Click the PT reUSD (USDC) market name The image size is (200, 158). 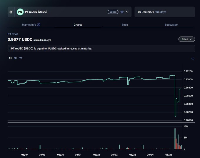pyautogui.click(x=36, y=12)
